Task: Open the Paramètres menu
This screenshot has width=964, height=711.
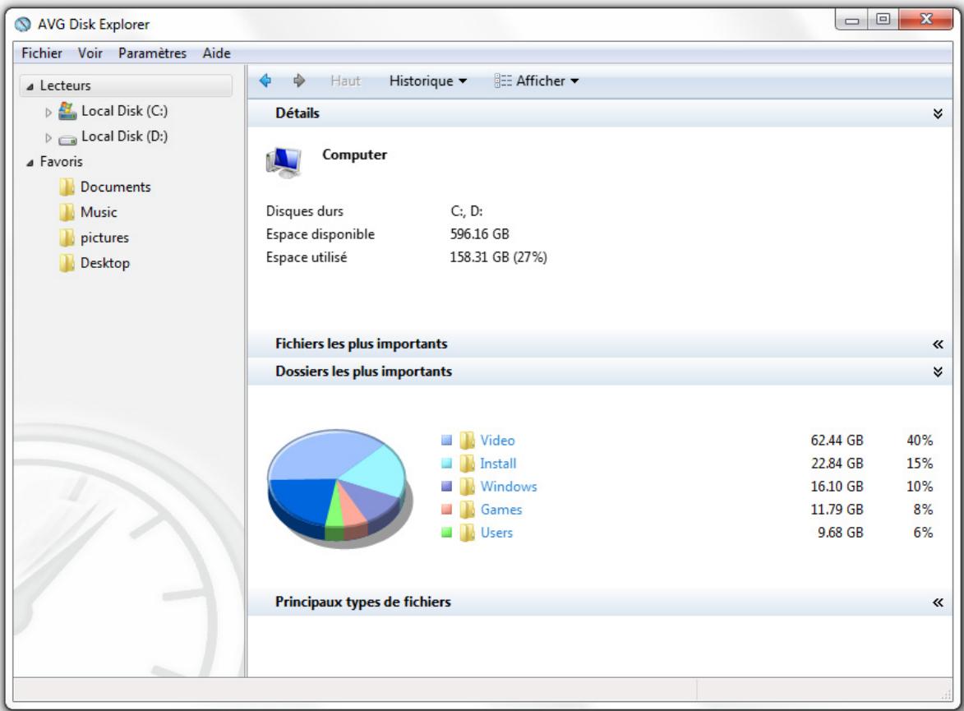Action: (153, 53)
